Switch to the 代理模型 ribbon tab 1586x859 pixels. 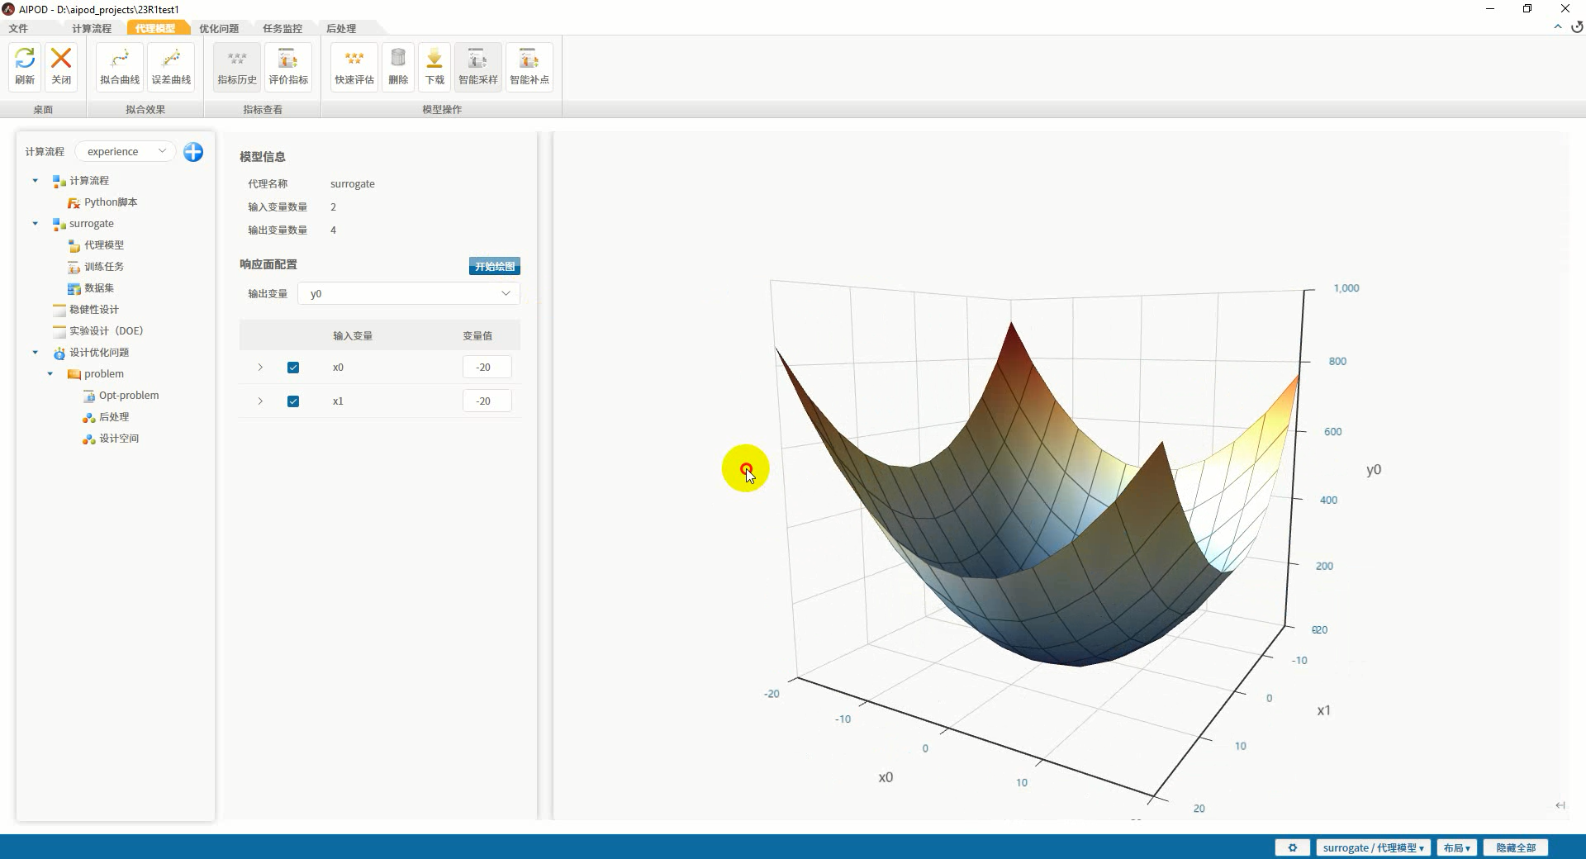click(x=155, y=28)
